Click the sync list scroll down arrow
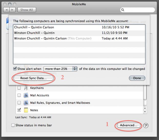The height and width of the screenshot is (140, 159). (x=145, y=112)
